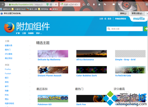Image resolution: width=148 pixels, height=107 pixels.
Task: Click 其他应用程序 header menu
Action: click(x=120, y=19)
